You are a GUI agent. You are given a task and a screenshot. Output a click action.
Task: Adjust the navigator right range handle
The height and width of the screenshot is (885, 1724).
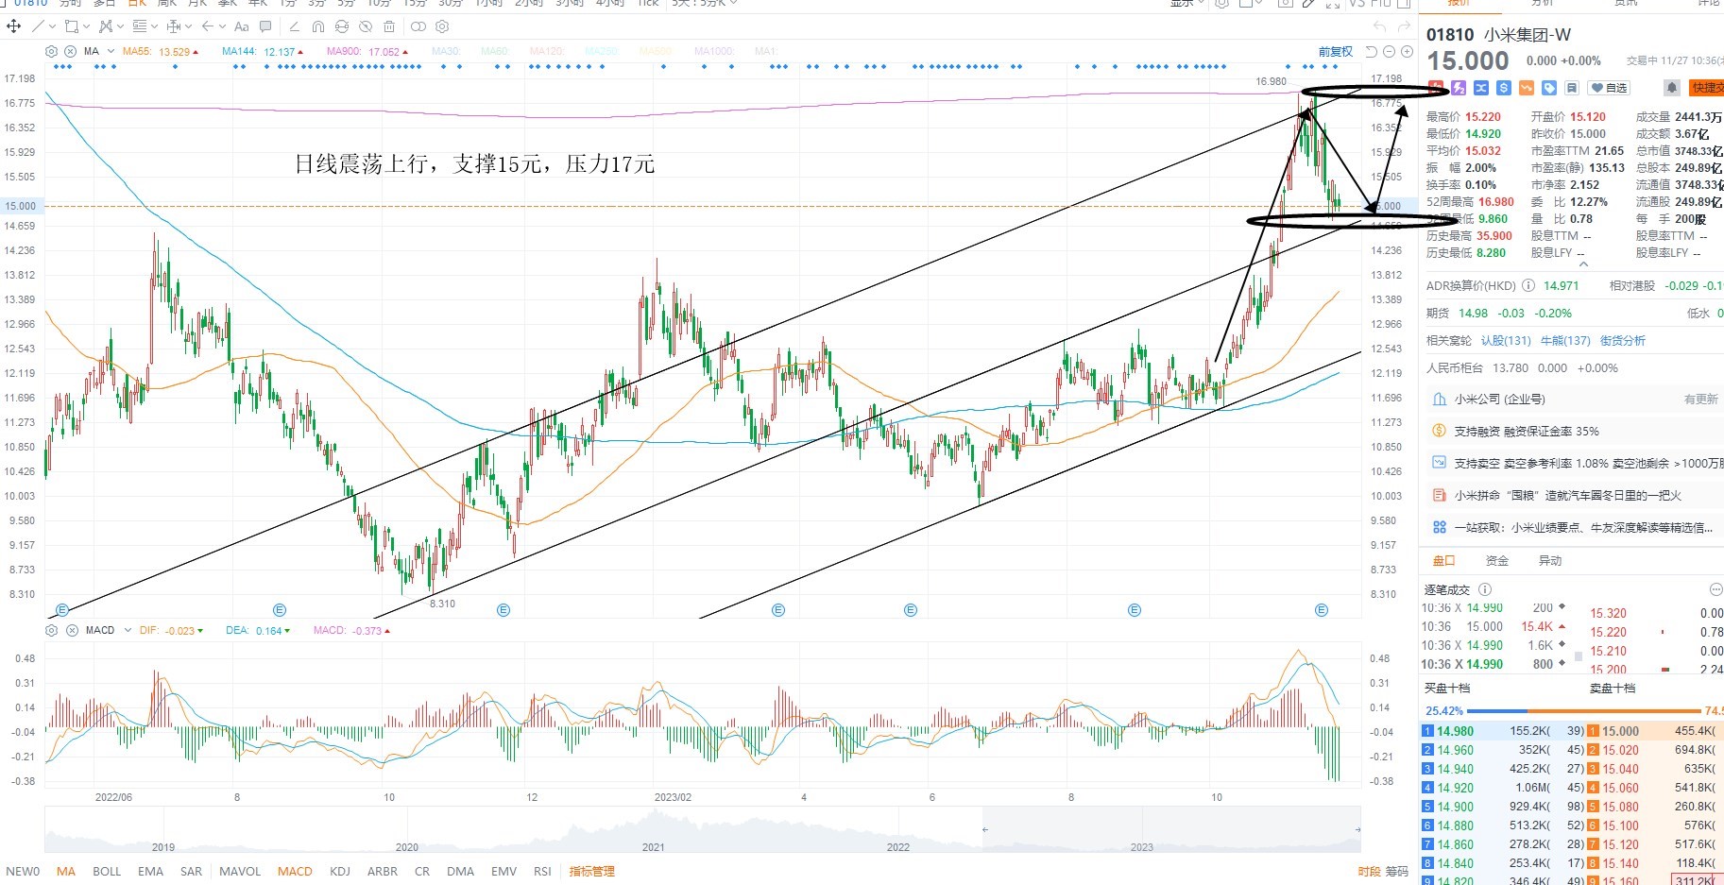1357,829
